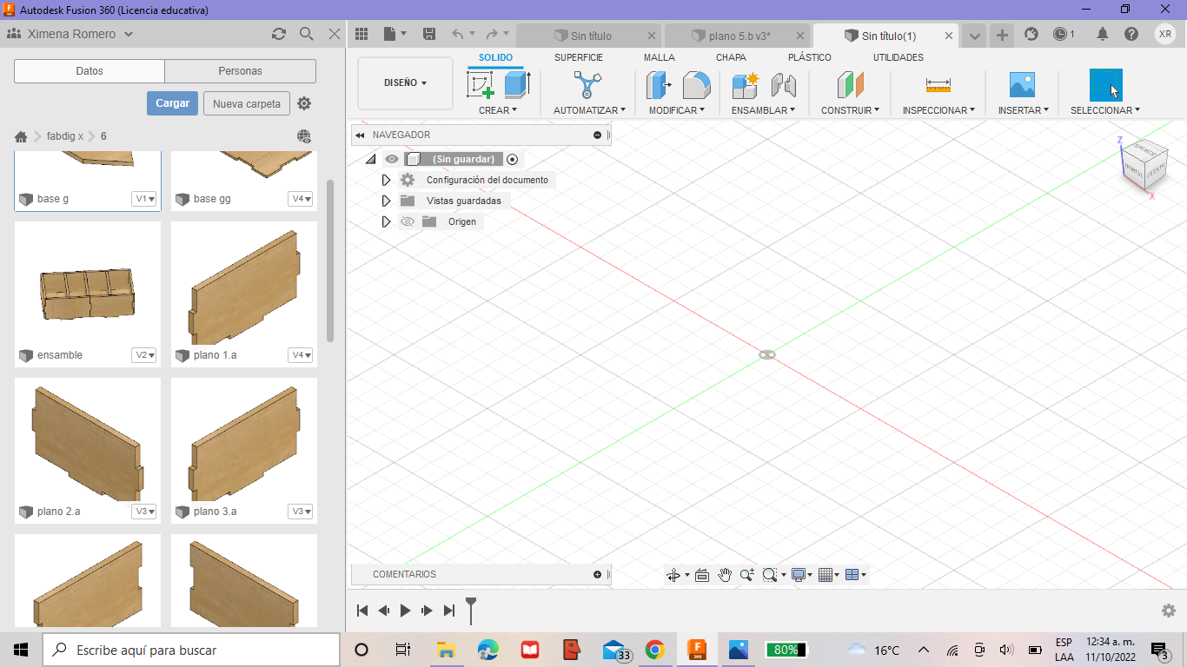This screenshot has height=667, width=1187.
Task: Switch to the CHAPA tab
Action: coord(731,57)
